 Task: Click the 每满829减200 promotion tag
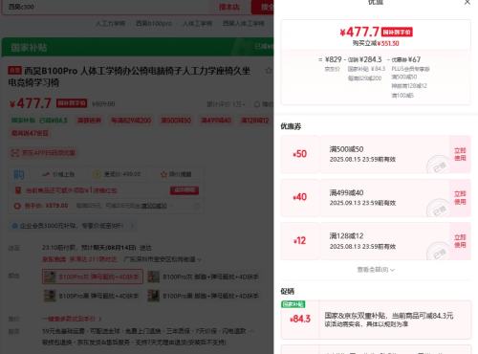tap(131, 121)
